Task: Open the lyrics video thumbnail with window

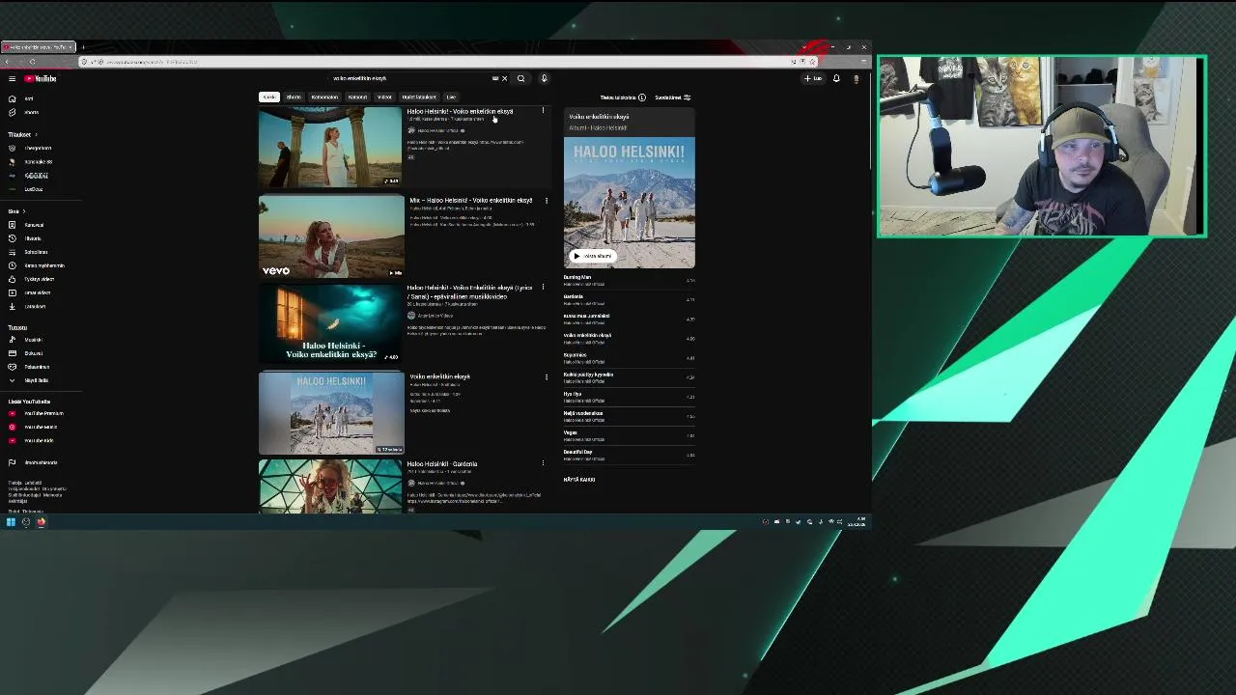Action: point(331,324)
